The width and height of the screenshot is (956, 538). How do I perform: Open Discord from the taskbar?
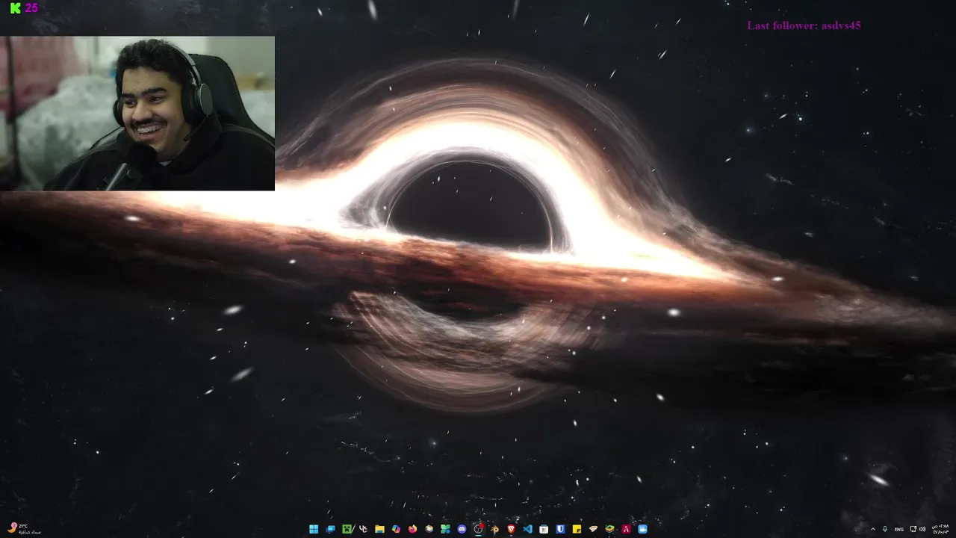(462, 529)
